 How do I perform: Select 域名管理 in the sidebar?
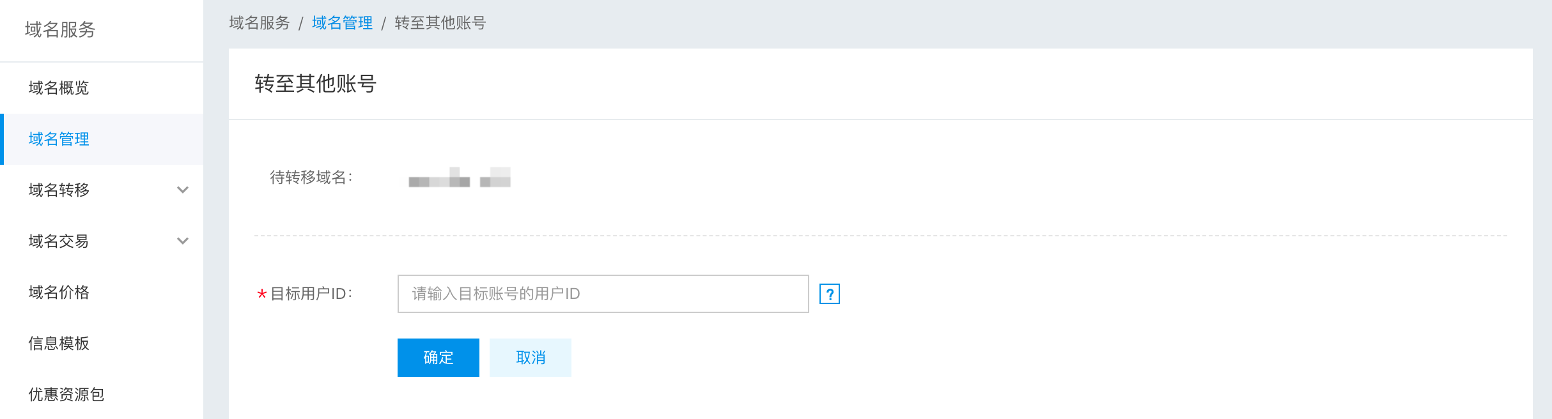click(102, 139)
